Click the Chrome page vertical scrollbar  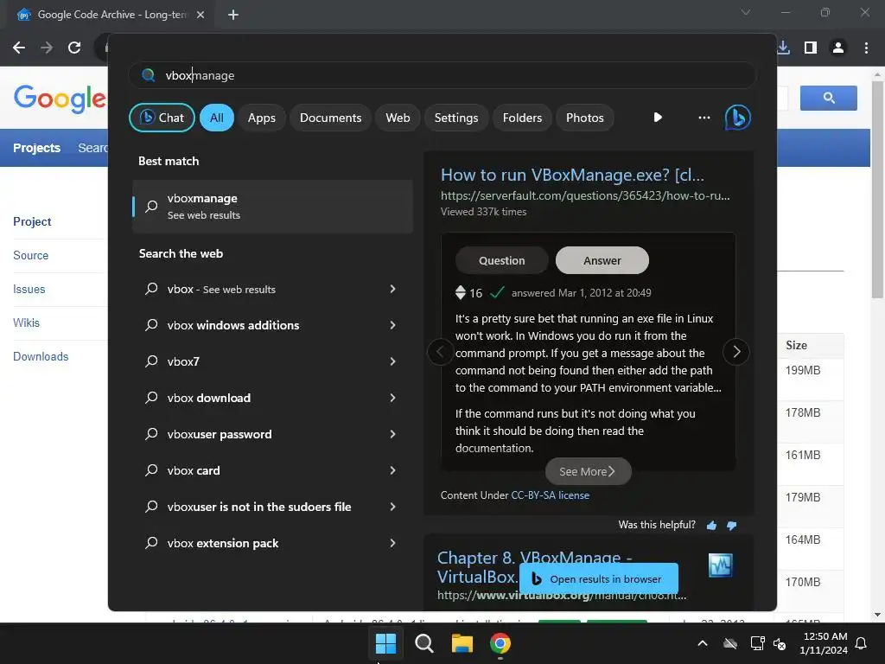[x=876, y=189]
